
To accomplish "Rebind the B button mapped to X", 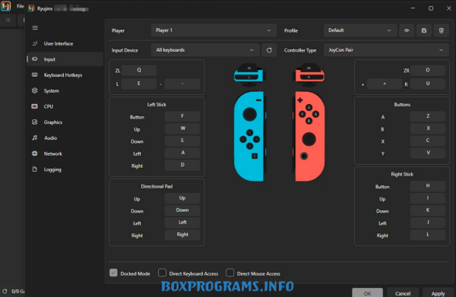I will (427, 128).
